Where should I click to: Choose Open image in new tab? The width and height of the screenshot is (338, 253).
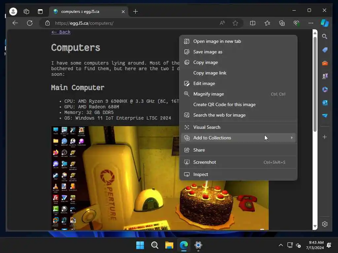coord(238,41)
